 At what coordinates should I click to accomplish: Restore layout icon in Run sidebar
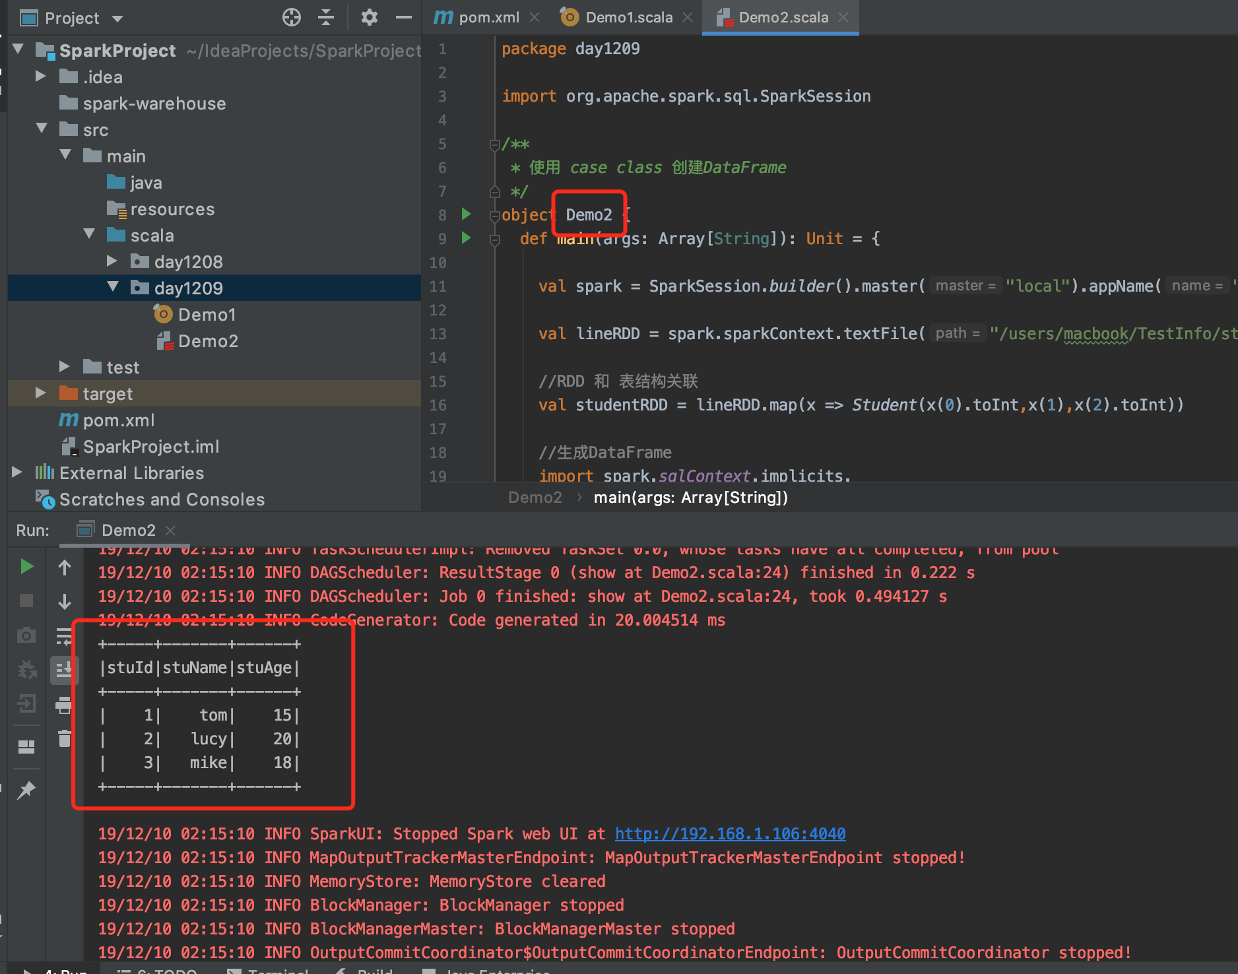tap(26, 746)
